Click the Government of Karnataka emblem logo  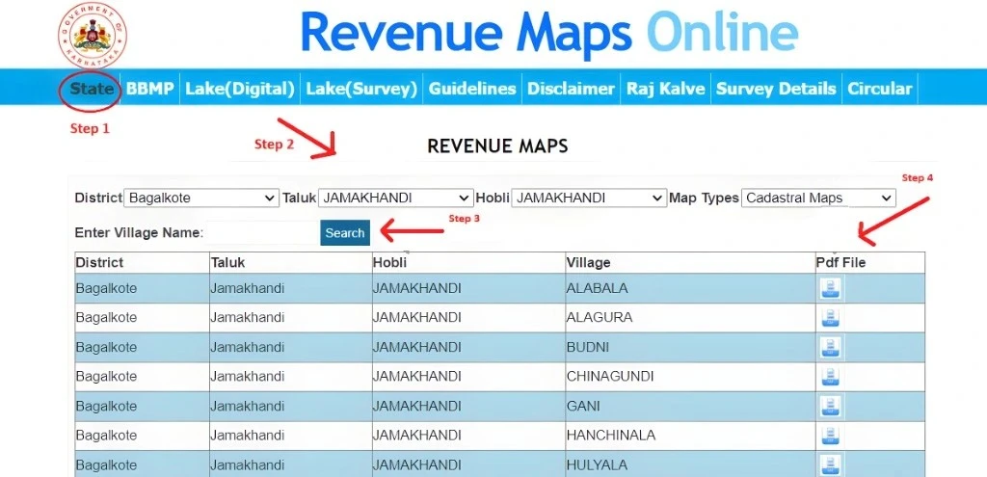93,35
